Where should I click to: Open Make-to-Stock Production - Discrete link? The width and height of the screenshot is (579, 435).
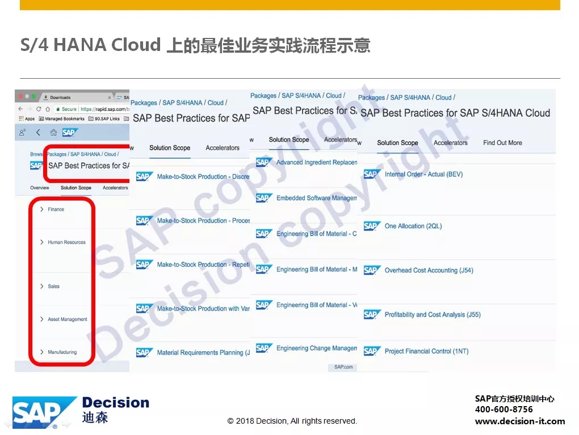(203, 177)
